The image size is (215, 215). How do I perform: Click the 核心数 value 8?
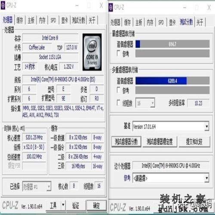point(74,186)
